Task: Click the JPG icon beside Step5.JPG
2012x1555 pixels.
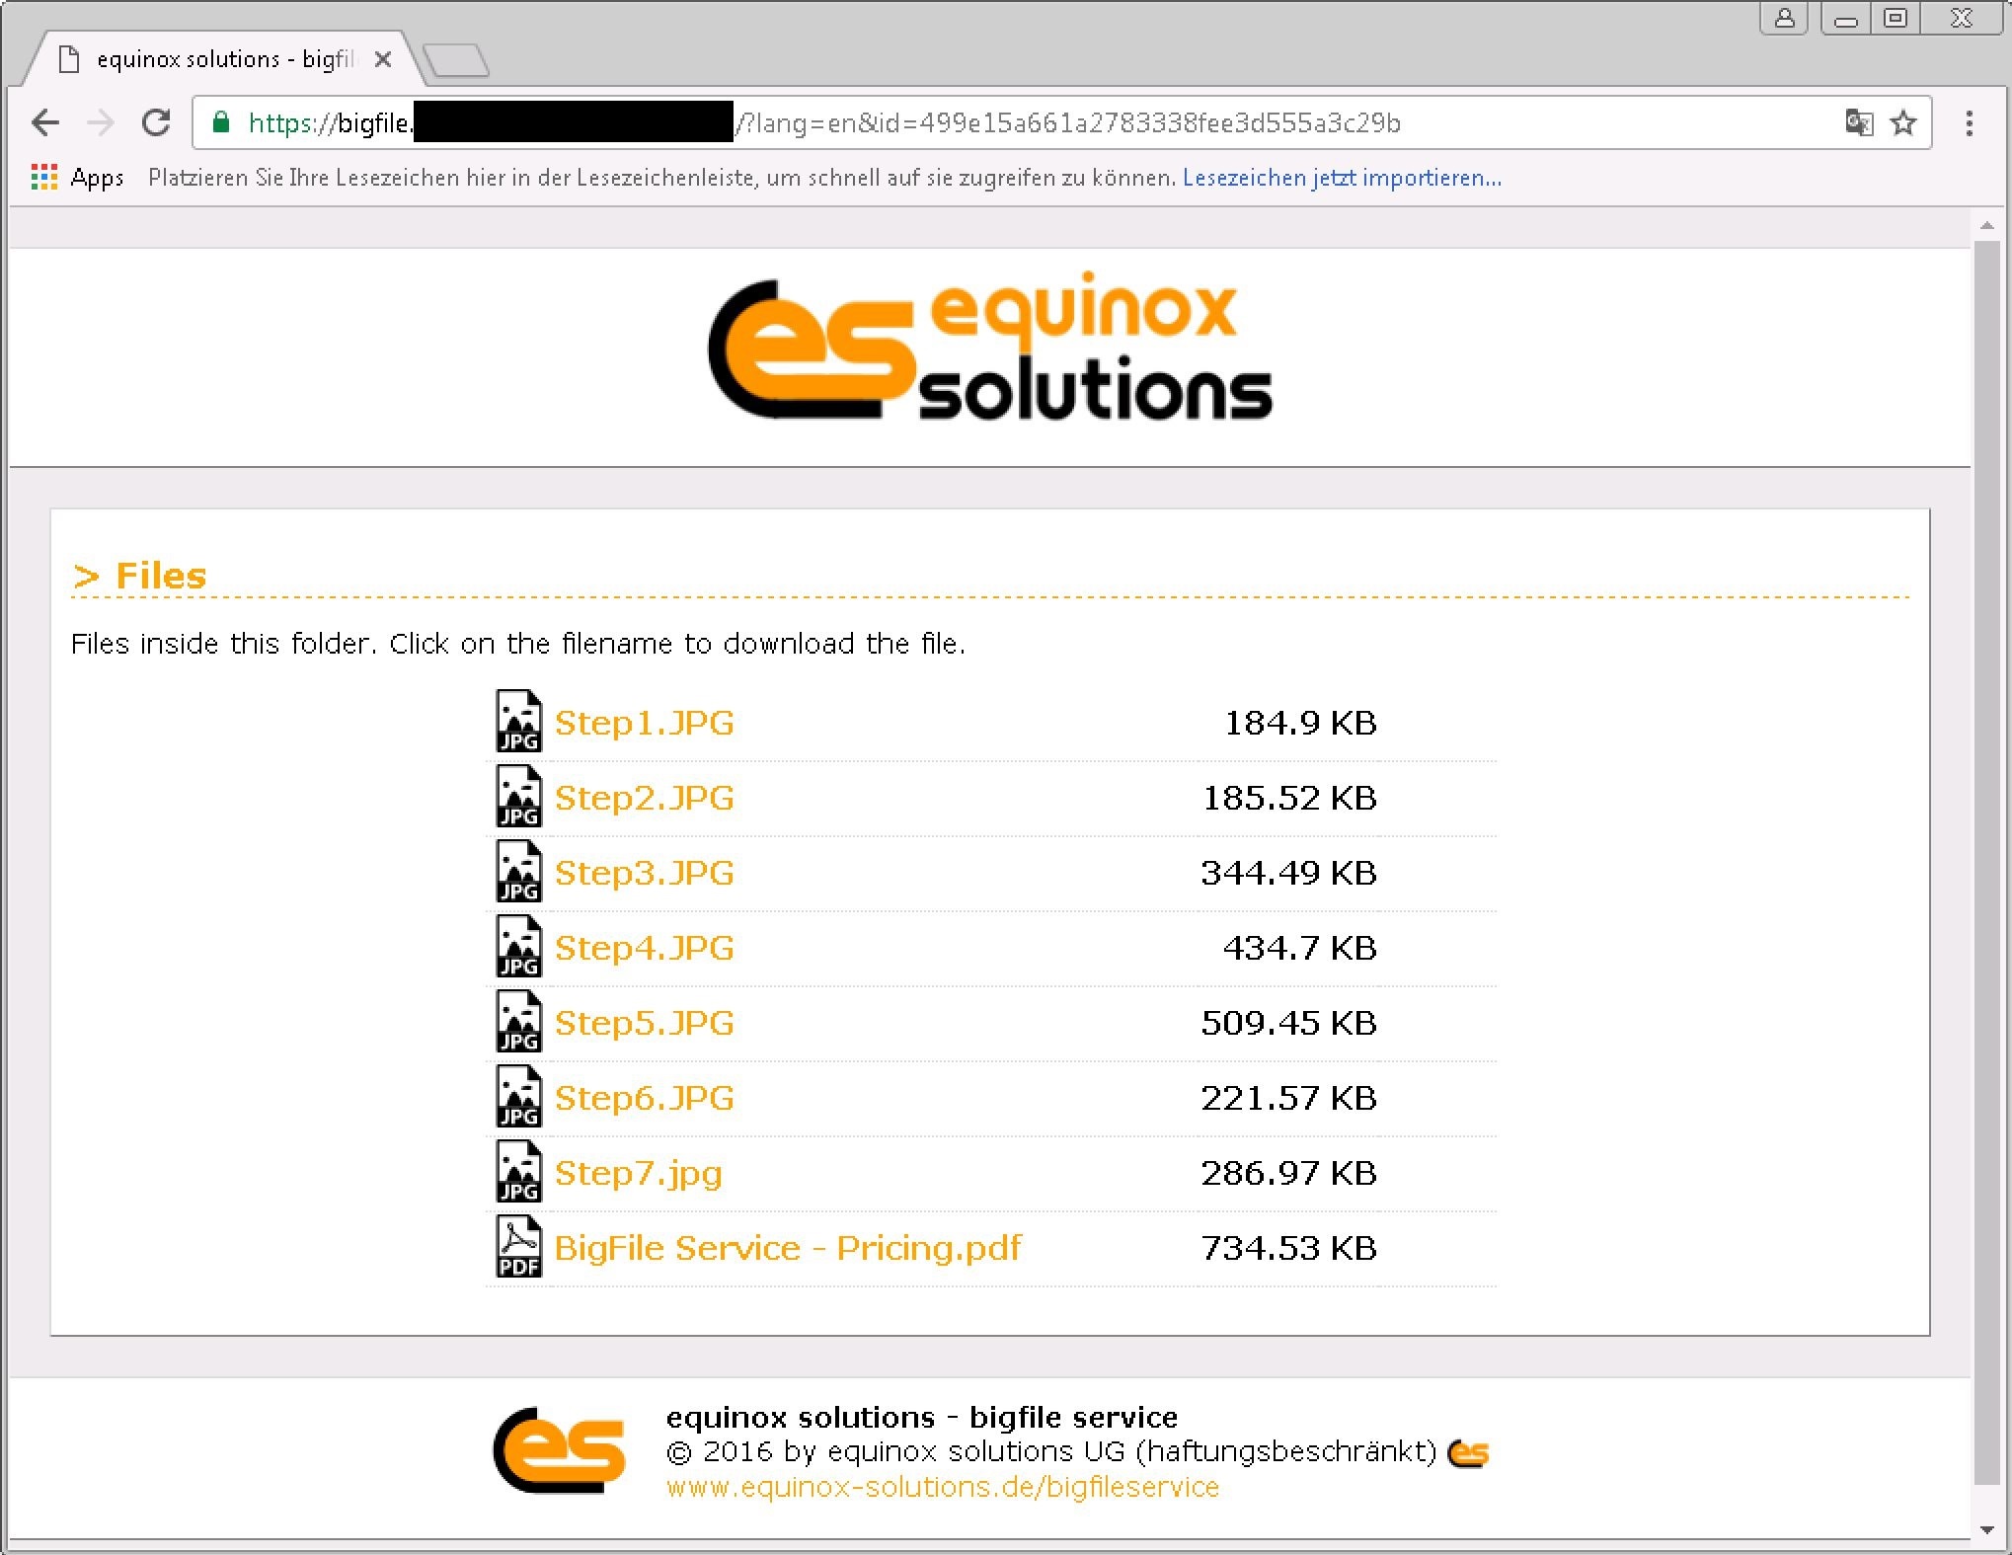Action: [518, 1021]
